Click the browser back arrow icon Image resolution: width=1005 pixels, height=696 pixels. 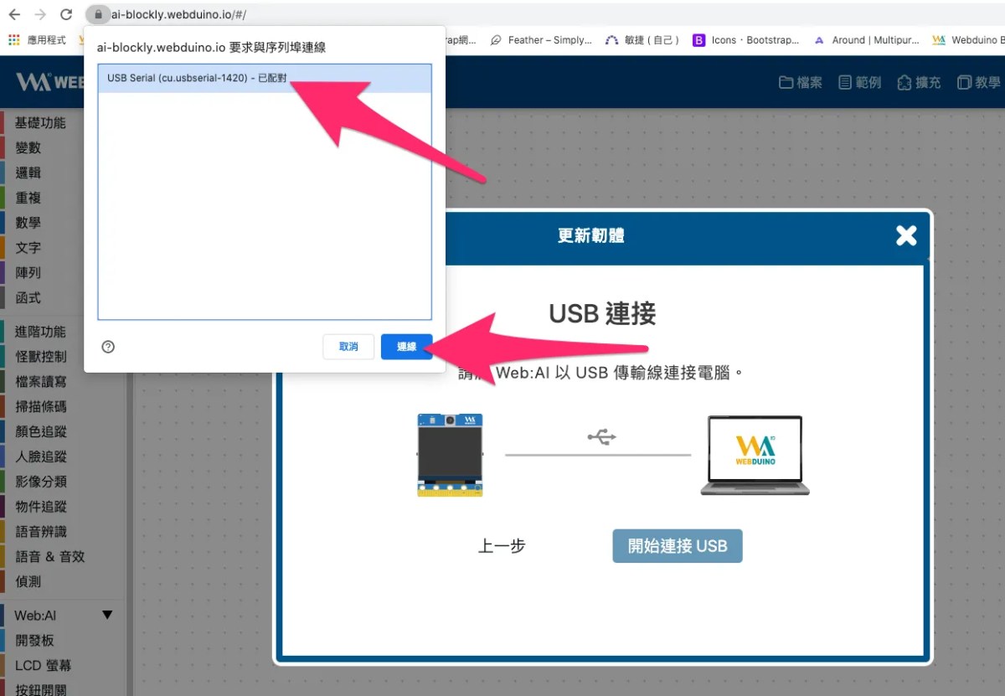14,14
